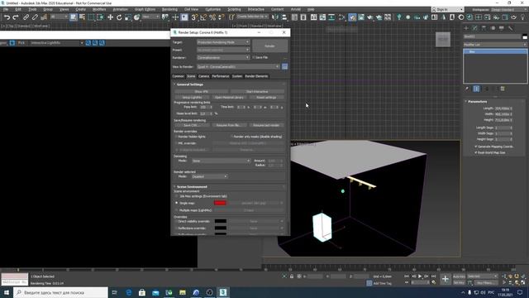Screen dimensions: 529x298
Task: Open the Rendering menu
Action: tap(169, 9)
